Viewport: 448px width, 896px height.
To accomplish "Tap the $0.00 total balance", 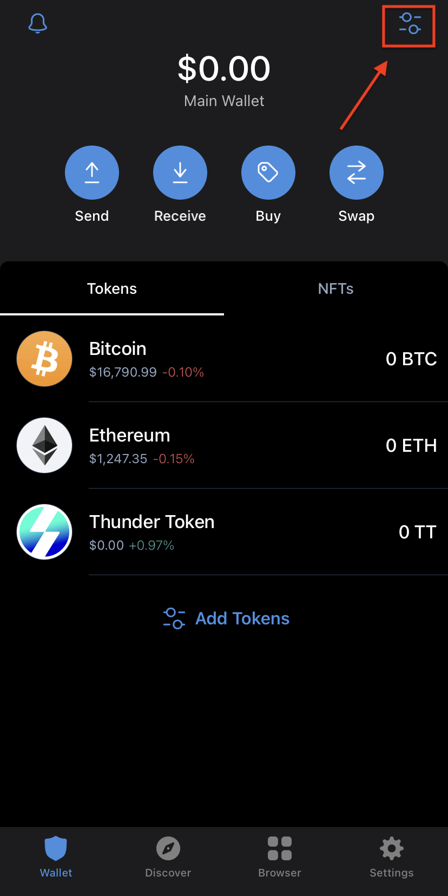I will coord(224,69).
